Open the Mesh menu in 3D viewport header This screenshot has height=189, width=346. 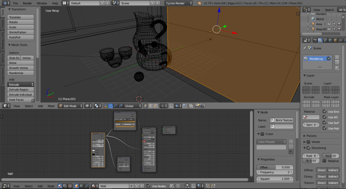[51, 106]
